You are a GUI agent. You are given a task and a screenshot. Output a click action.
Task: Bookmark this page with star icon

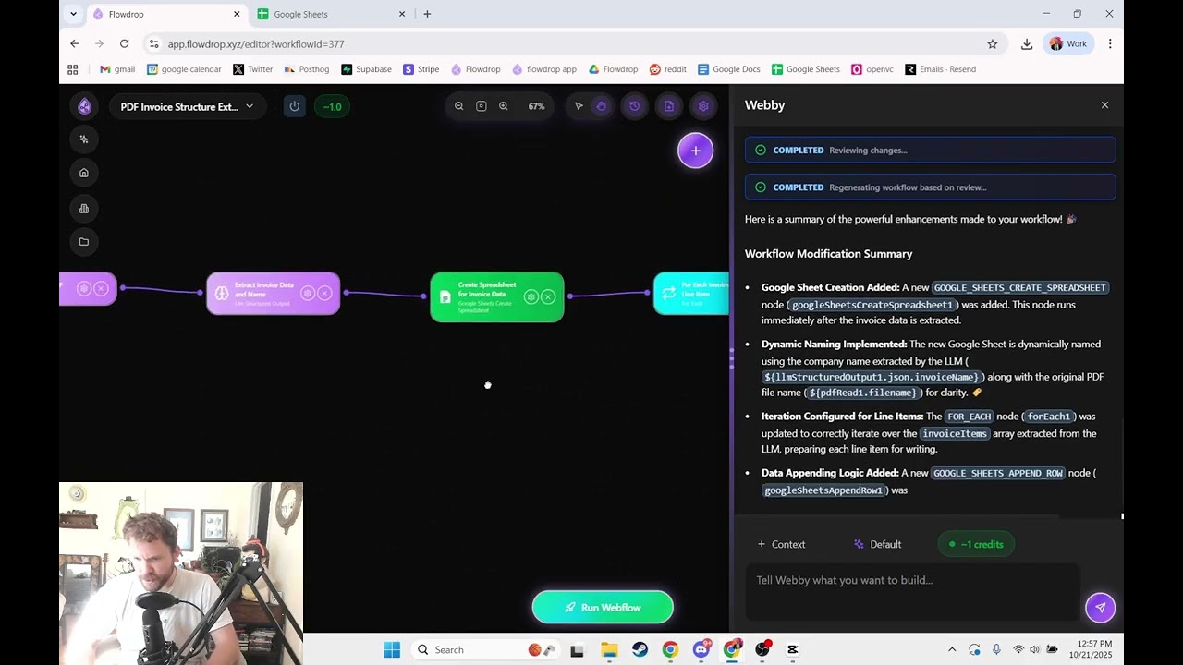pyautogui.click(x=993, y=43)
